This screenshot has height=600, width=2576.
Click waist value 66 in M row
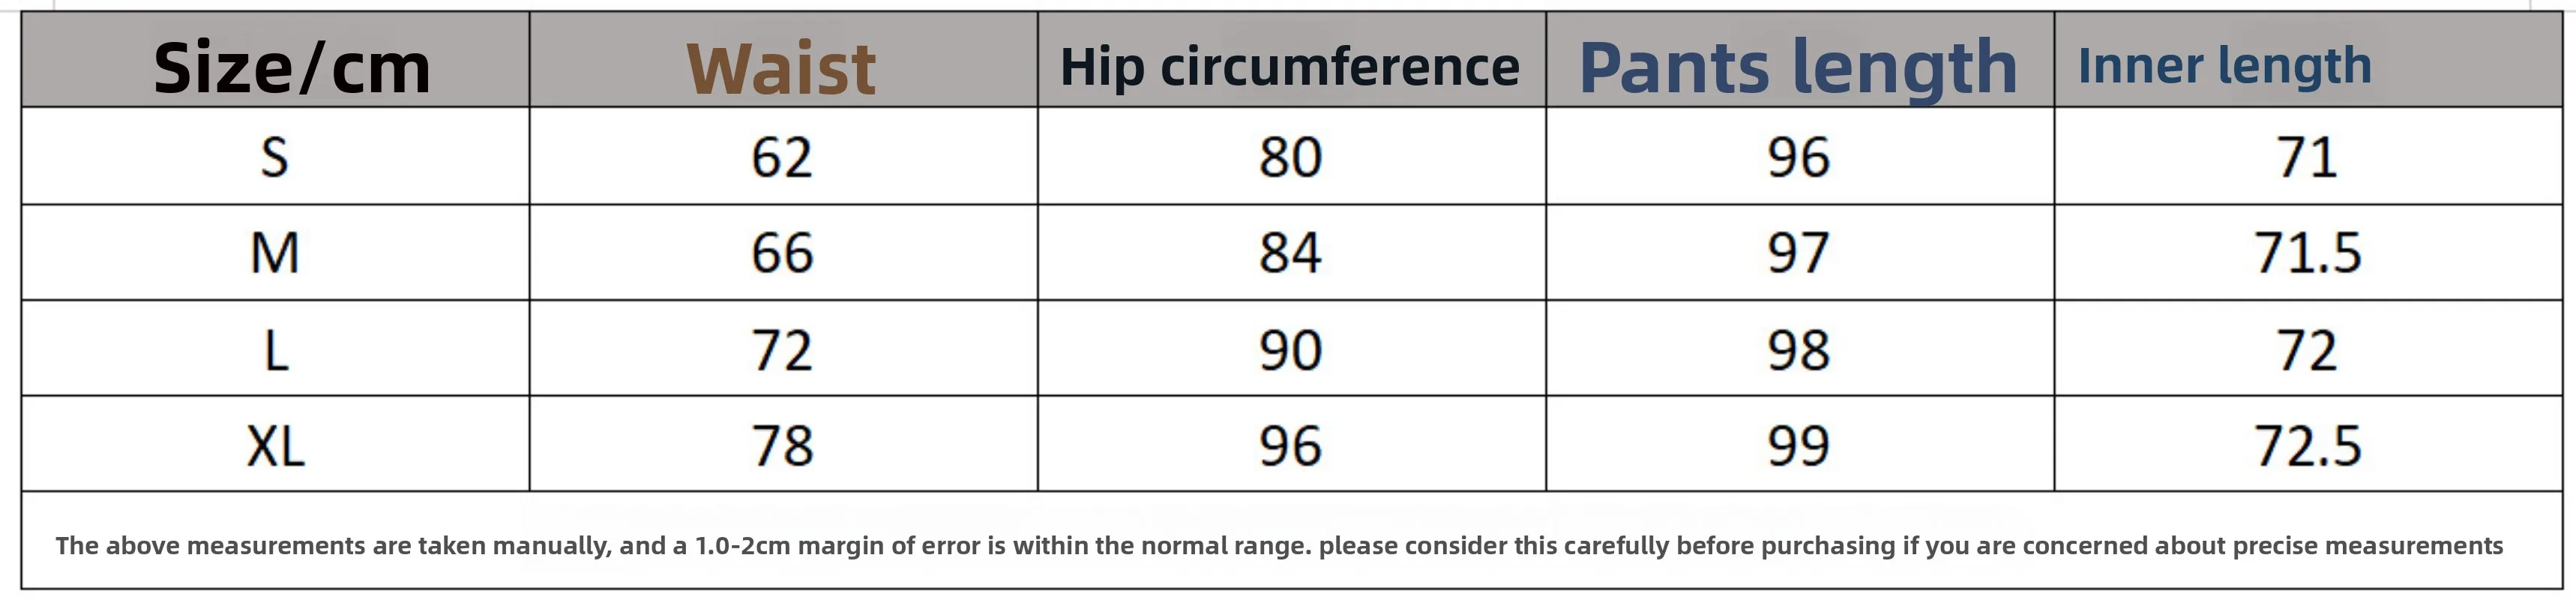coord(781,253)
